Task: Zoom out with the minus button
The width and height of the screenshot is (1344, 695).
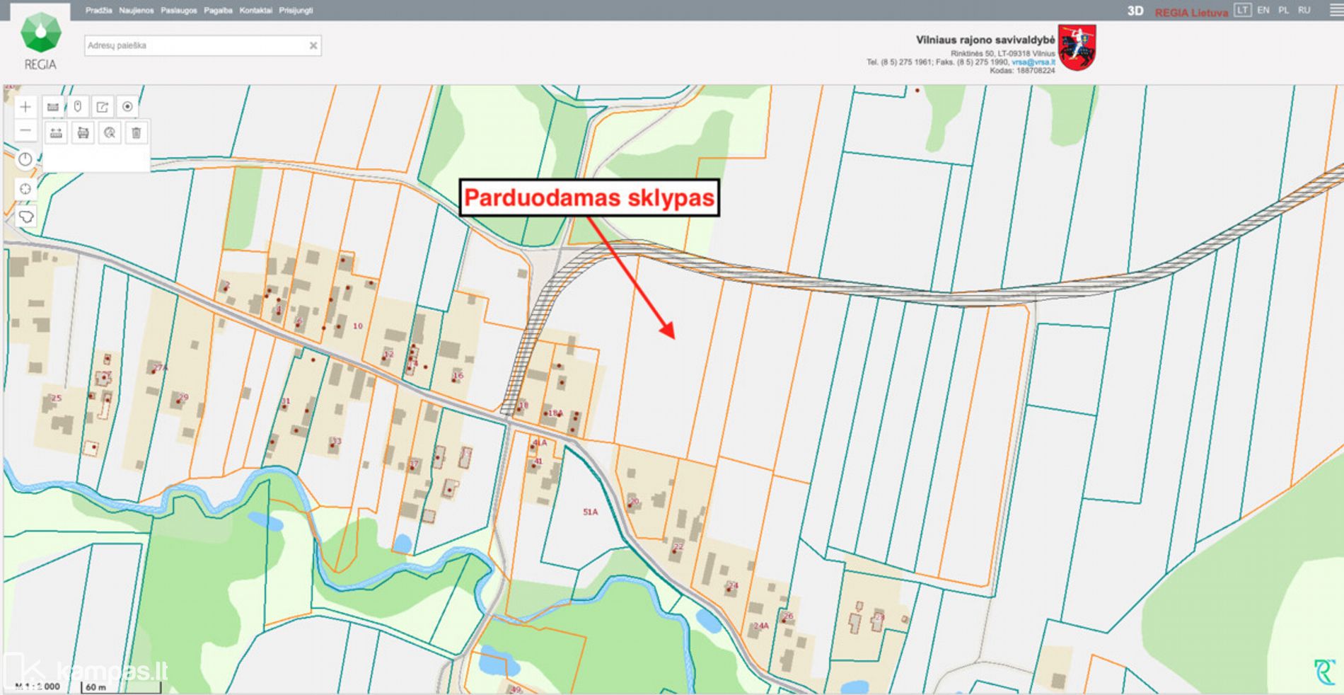Action: (x=25, y=131)
